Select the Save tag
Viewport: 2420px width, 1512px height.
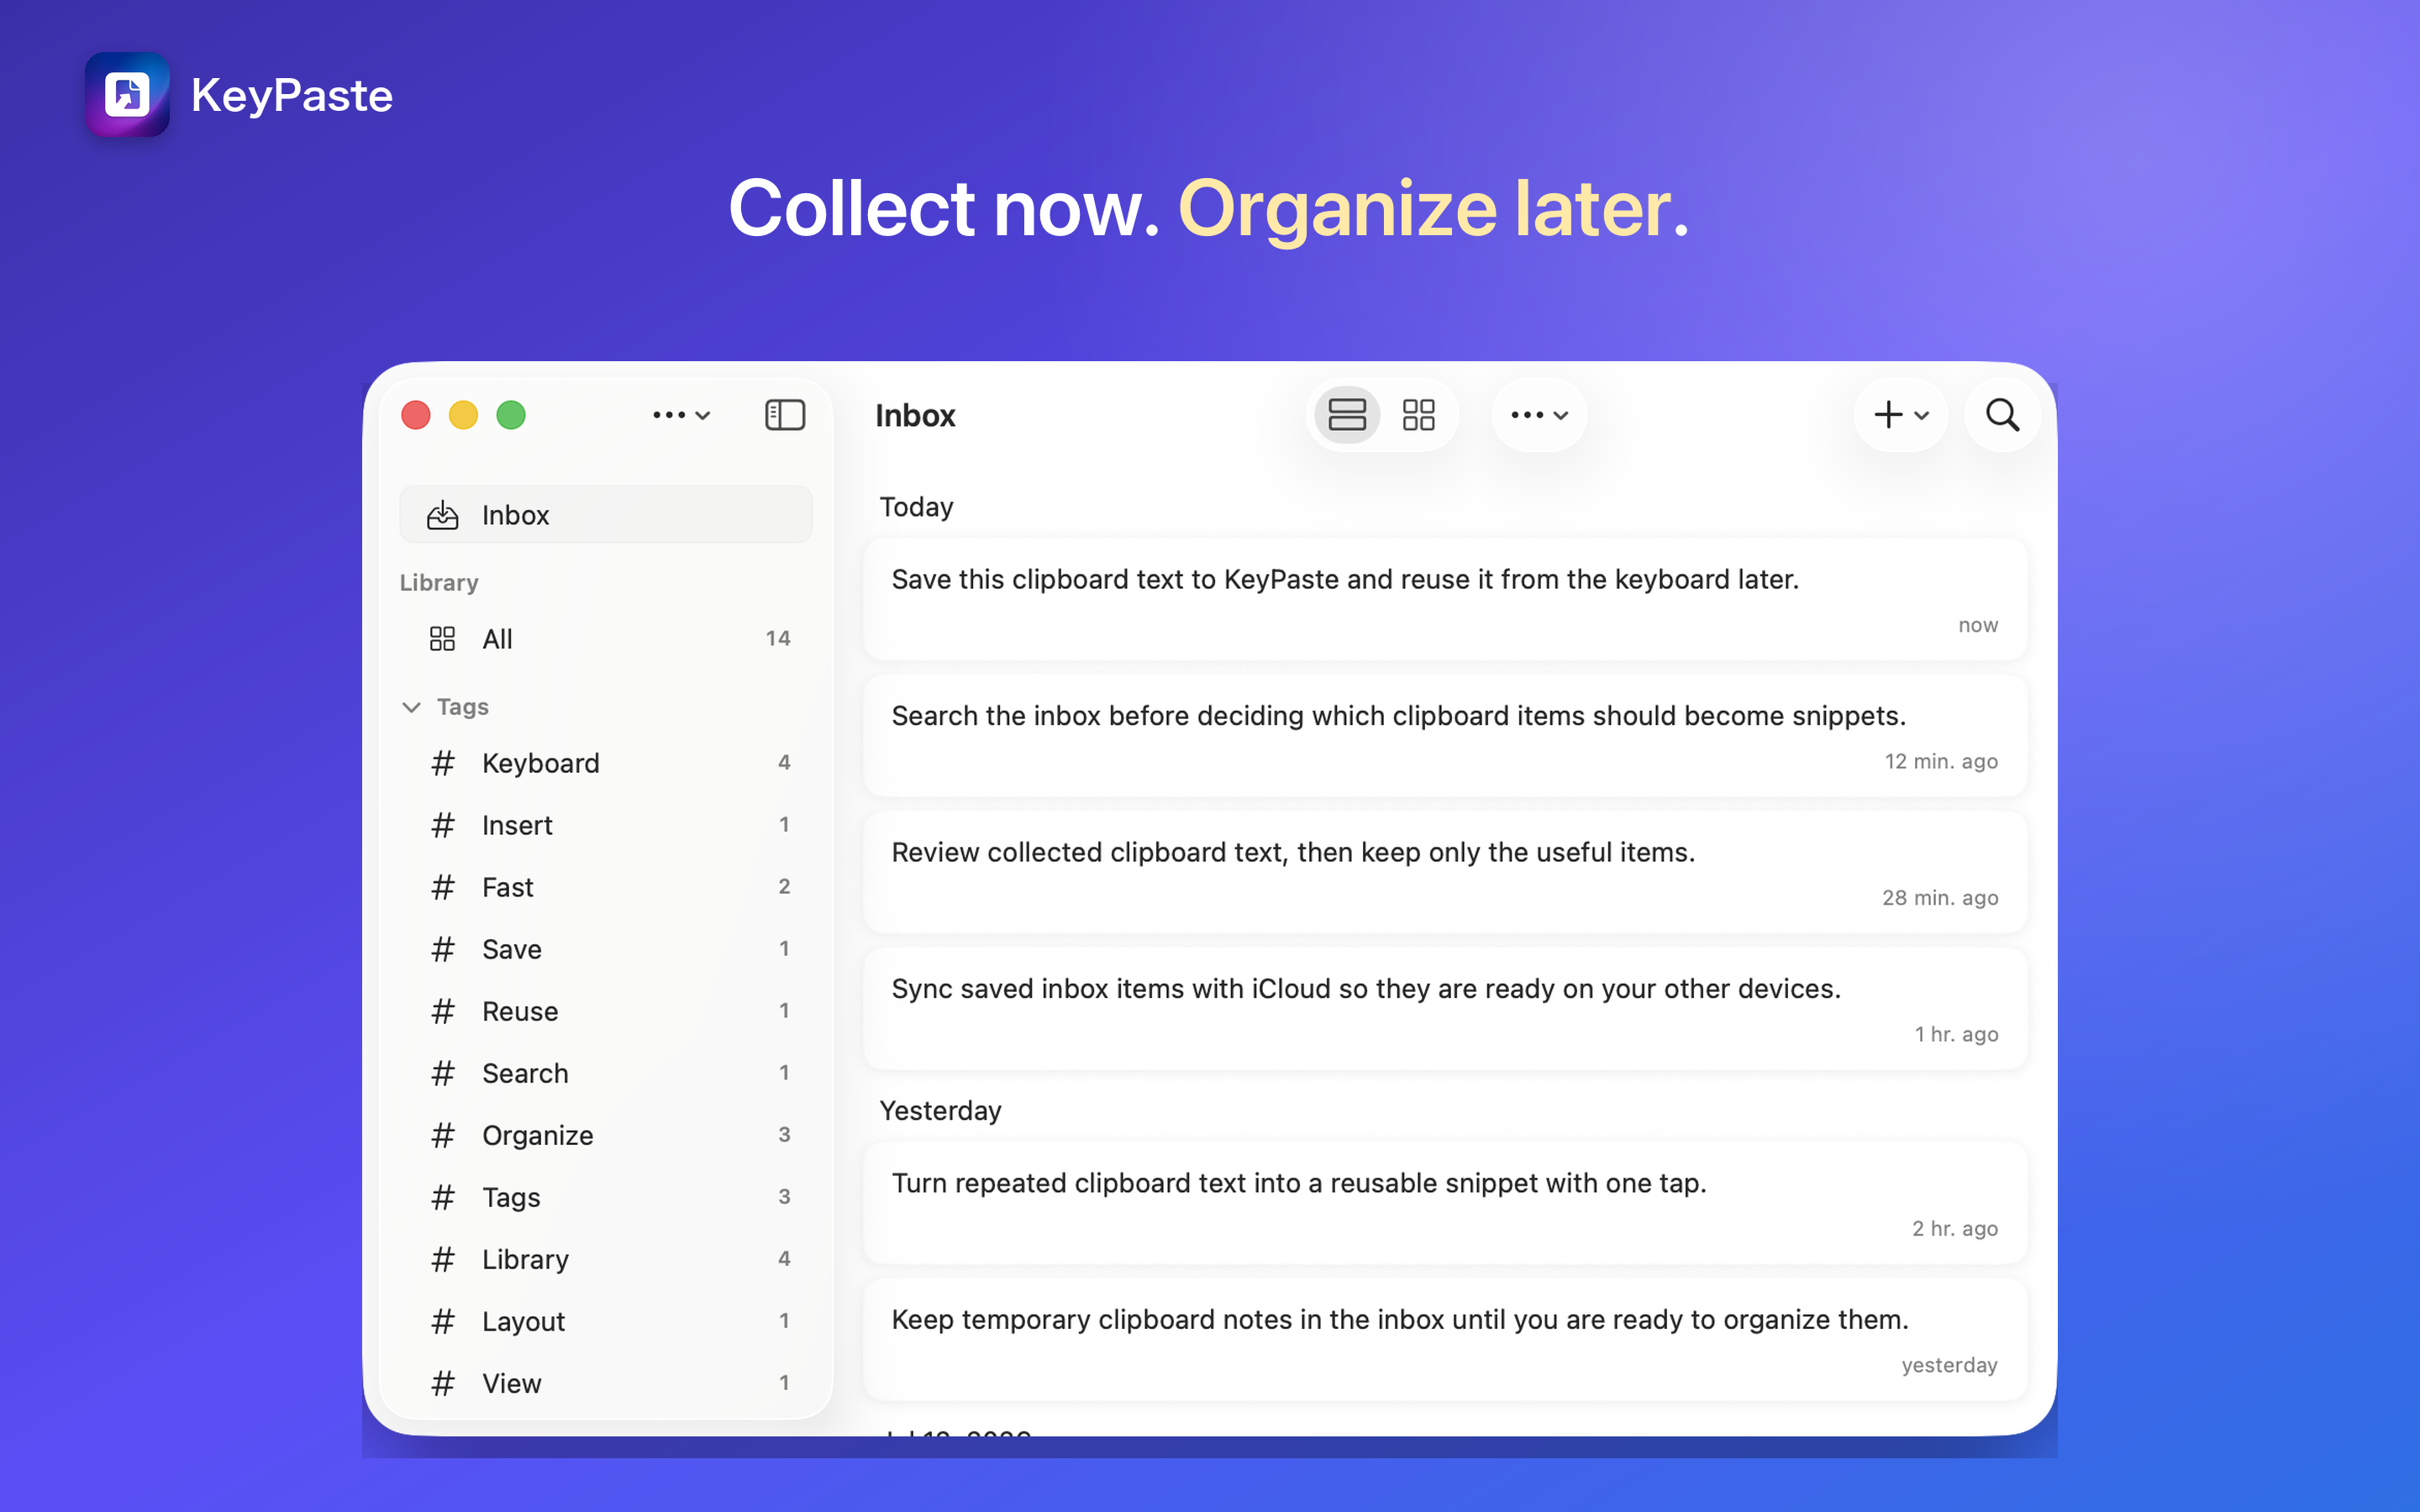tap(606, 949)
